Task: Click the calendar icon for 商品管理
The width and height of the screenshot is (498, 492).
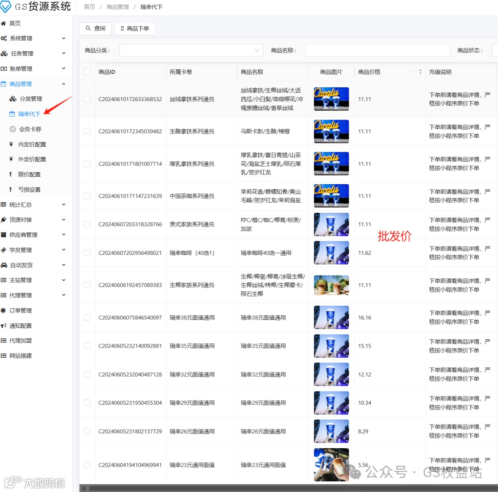Action: (4, 84)
